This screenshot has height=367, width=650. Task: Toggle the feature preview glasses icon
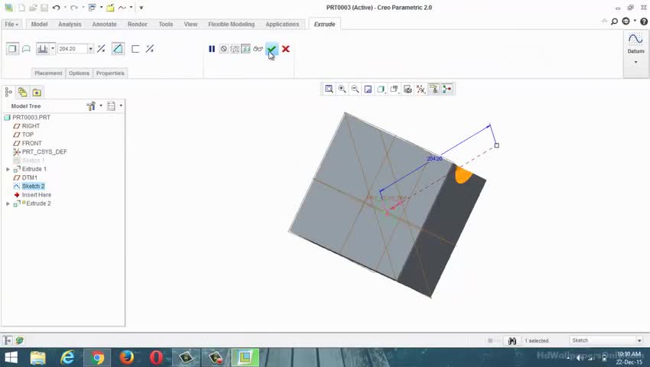click(x=258, y=49)
